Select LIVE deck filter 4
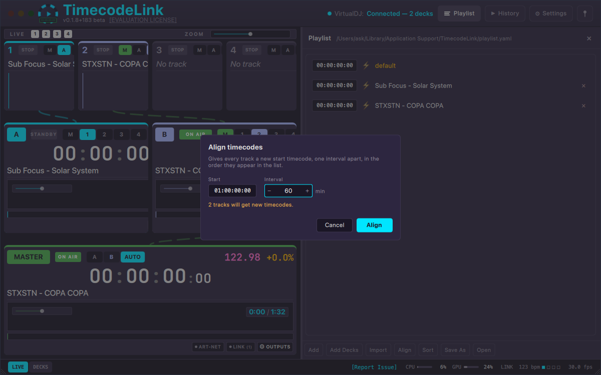This screenshot has width=601, height=375. coord(68,34)
